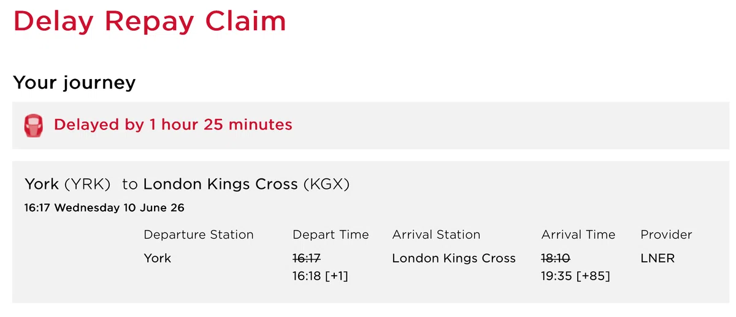Viewport: 736px width, 317px height.
Task: Click York in the Departure Station column
Action: pos(158,258)
